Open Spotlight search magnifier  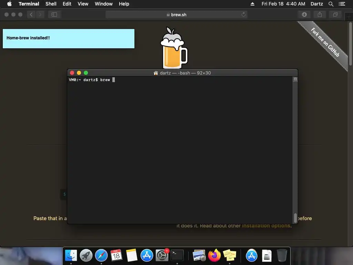click(331, 4)
